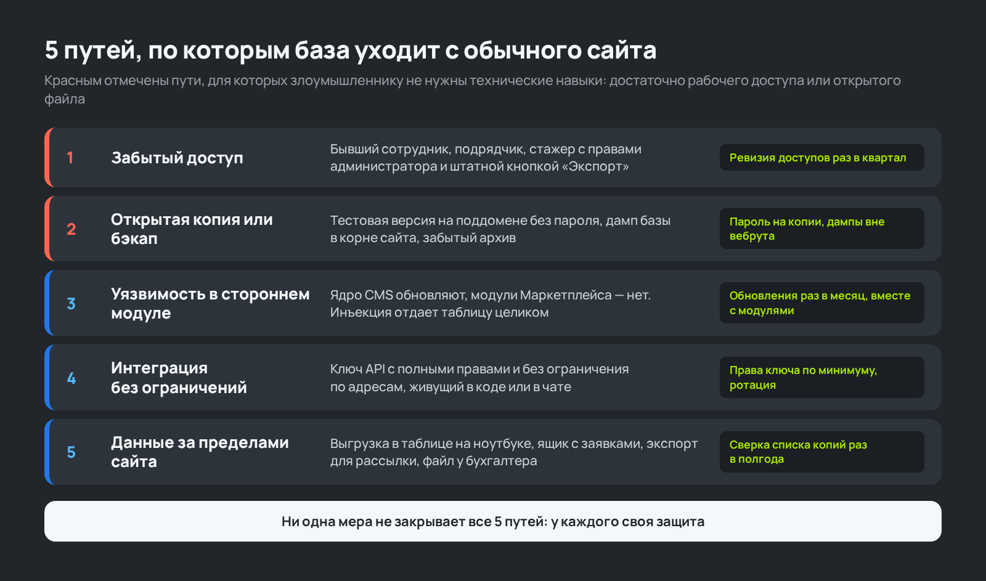Click the heading «5 путей, по которым база уходит»
This screenshot has height=581, width=986.
350,50
